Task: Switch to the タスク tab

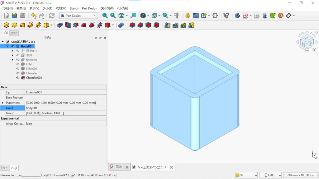Action: pyautogui.click(x=14, y=33)
